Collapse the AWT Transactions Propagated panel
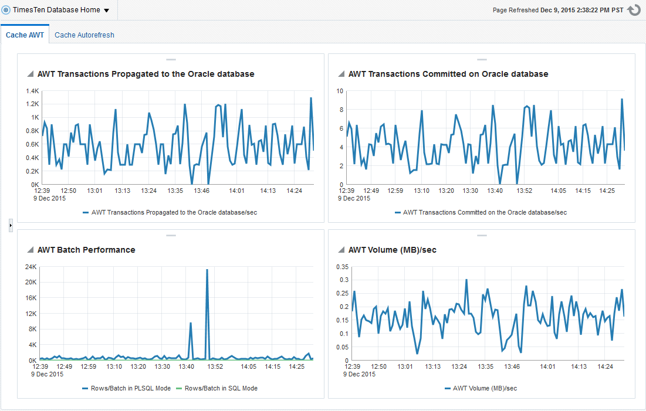This screenshot has width=646, height=411. (x=29, y=74)
